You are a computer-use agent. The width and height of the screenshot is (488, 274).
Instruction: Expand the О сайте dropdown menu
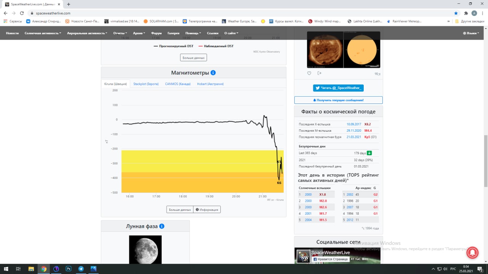point(231,33)
